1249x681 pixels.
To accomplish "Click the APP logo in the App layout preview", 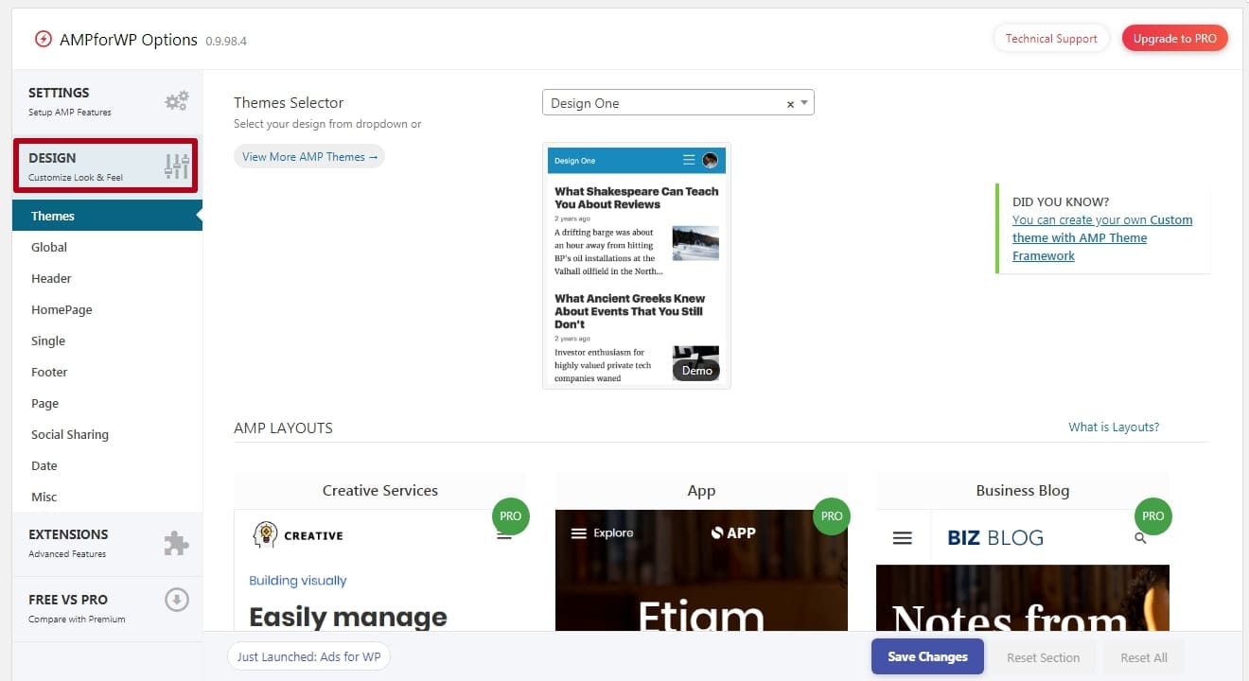I will coord(733,533).
